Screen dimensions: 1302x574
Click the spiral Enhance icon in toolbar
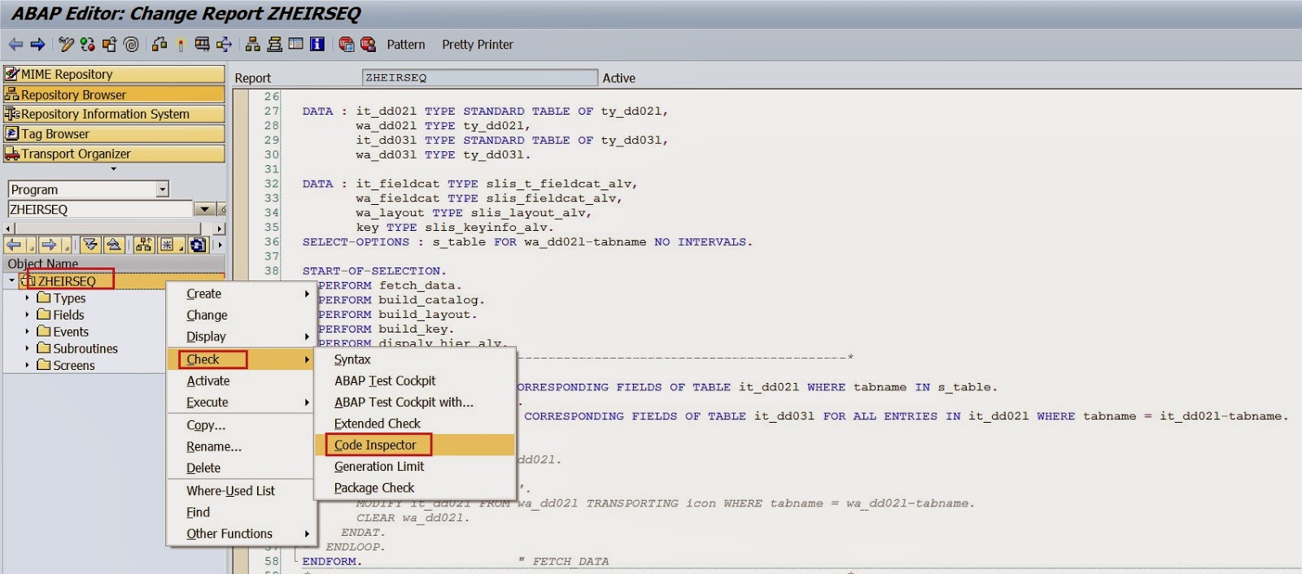131,45
